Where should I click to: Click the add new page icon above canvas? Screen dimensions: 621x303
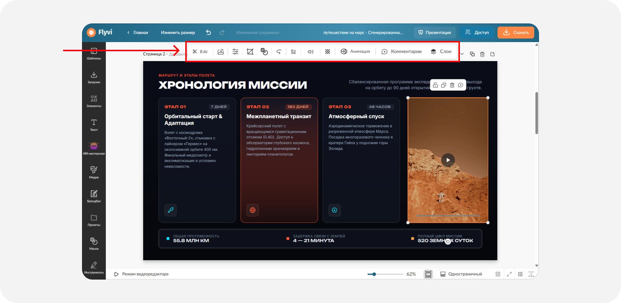(492, 54)
